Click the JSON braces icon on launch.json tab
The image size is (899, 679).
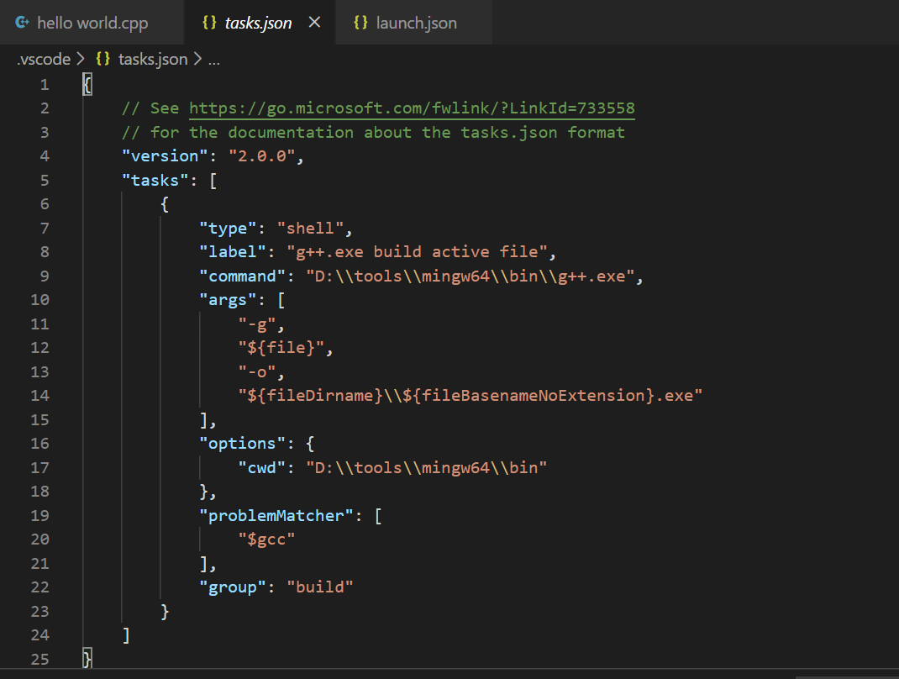[360, 23]
